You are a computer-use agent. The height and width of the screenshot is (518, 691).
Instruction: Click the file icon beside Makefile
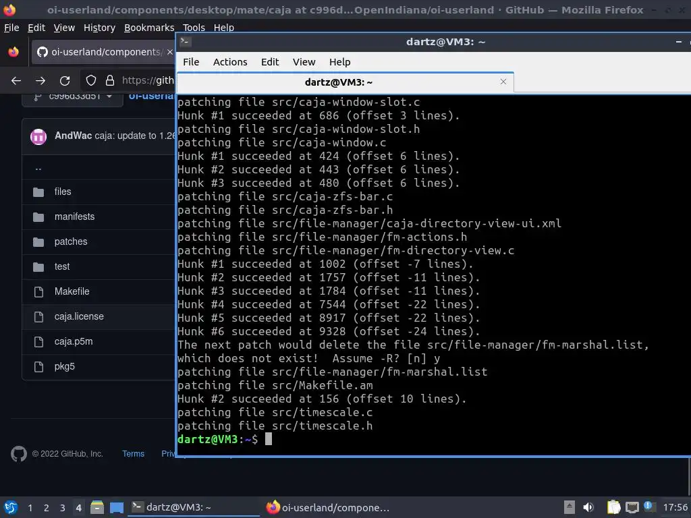(38, 292)
